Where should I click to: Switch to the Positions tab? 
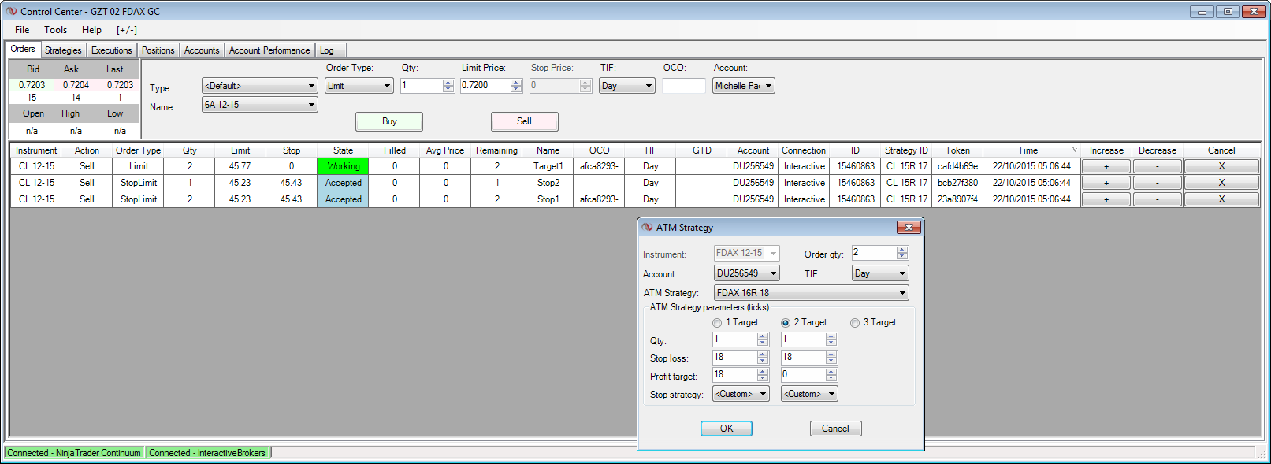158,50
